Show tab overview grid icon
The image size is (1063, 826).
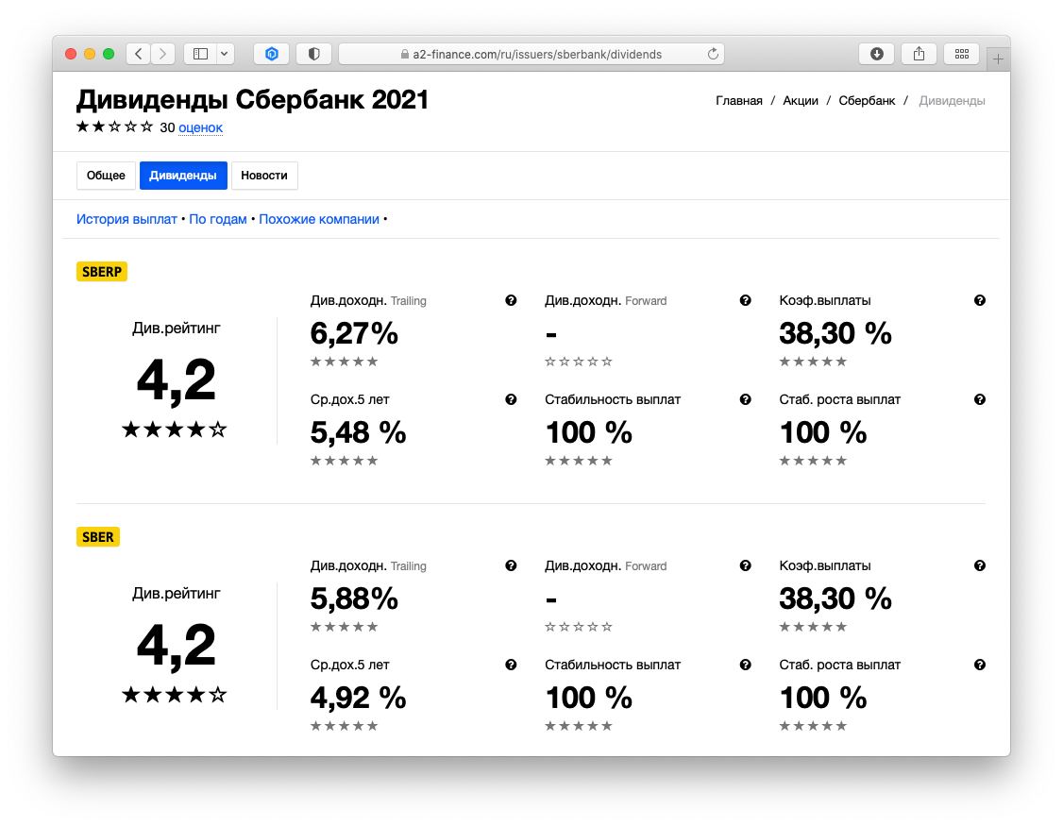tap(961, 54)
